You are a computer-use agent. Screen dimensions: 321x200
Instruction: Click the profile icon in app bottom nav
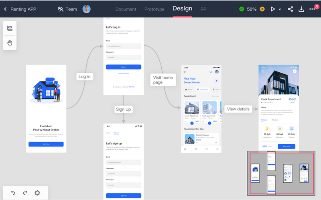point(217,149)
